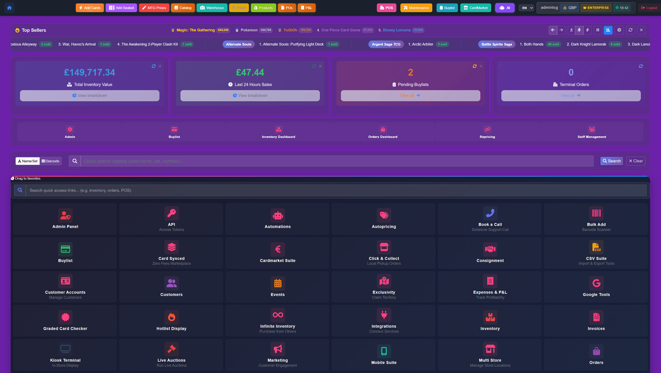Open the Mobile Suite
Image resolution: width=661 pixels, height=373 pixels.
coord(384,354)
